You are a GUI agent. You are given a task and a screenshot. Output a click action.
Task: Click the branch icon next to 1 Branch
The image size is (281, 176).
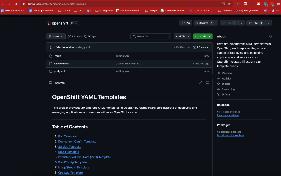point(69,36)
